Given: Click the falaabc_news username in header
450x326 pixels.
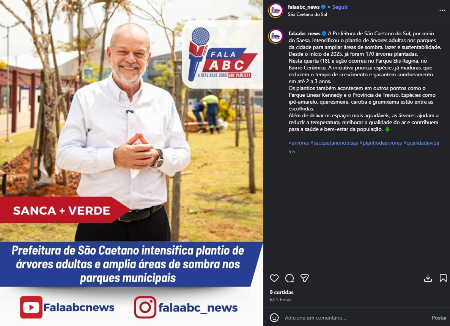Looking at the screenshot, I should pos(304,7).
